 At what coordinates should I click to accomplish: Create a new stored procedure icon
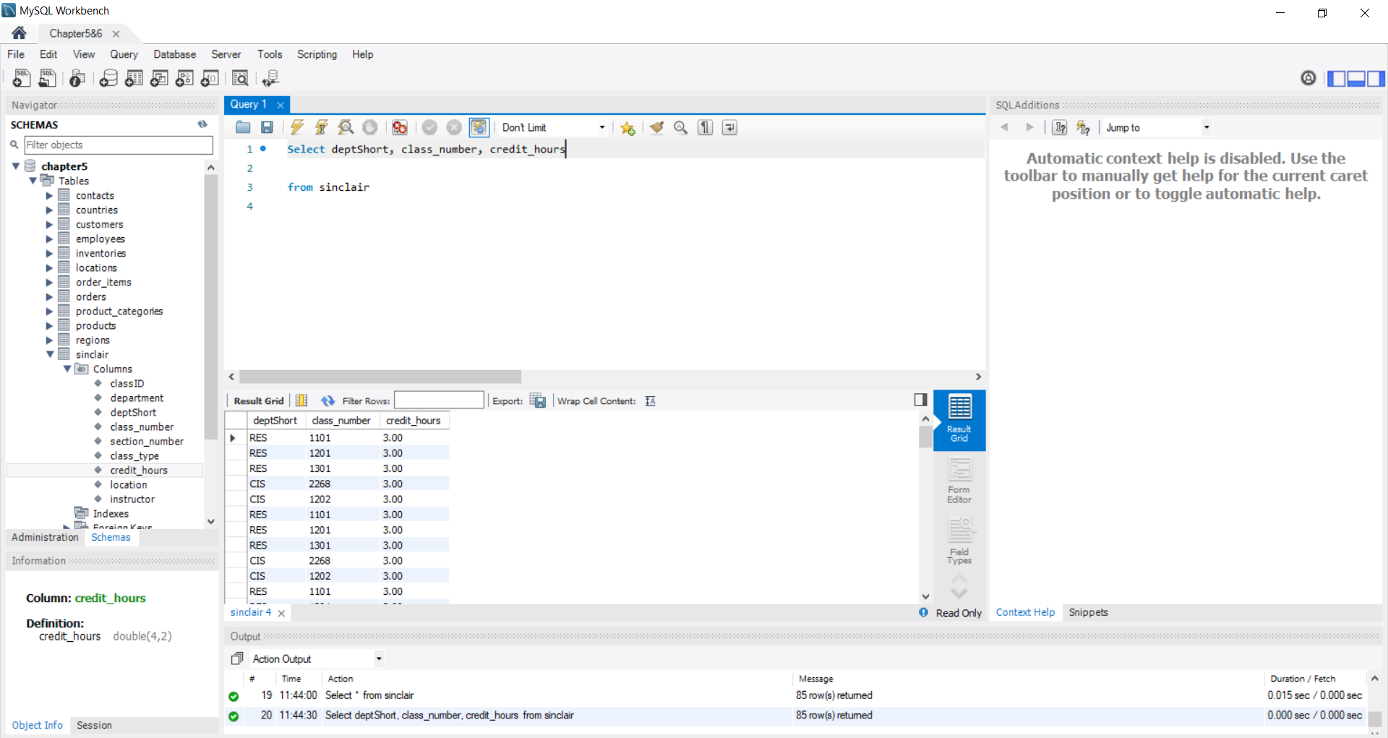184,78
